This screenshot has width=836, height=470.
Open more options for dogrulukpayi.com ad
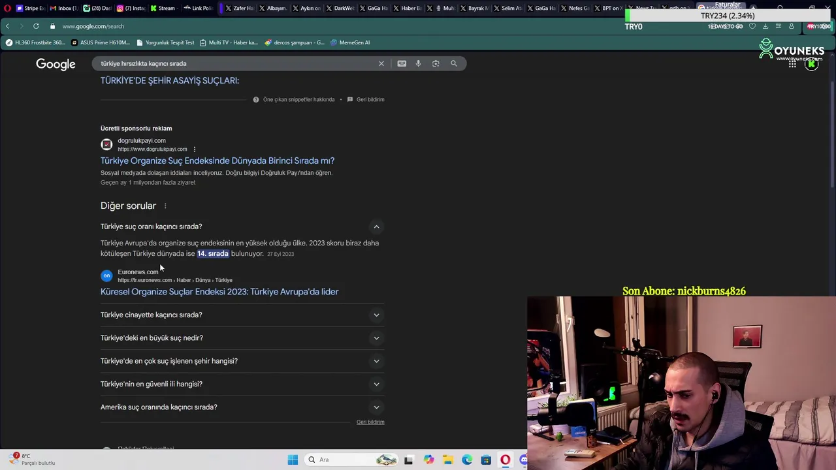[194, 149]
